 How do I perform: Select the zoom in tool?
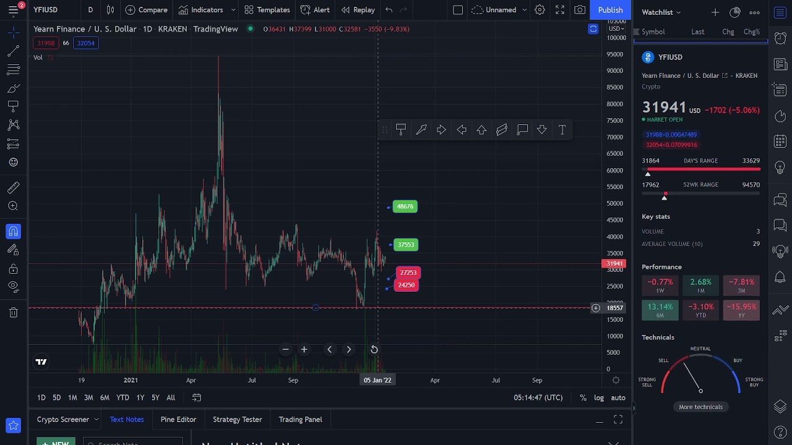point(13,206)
